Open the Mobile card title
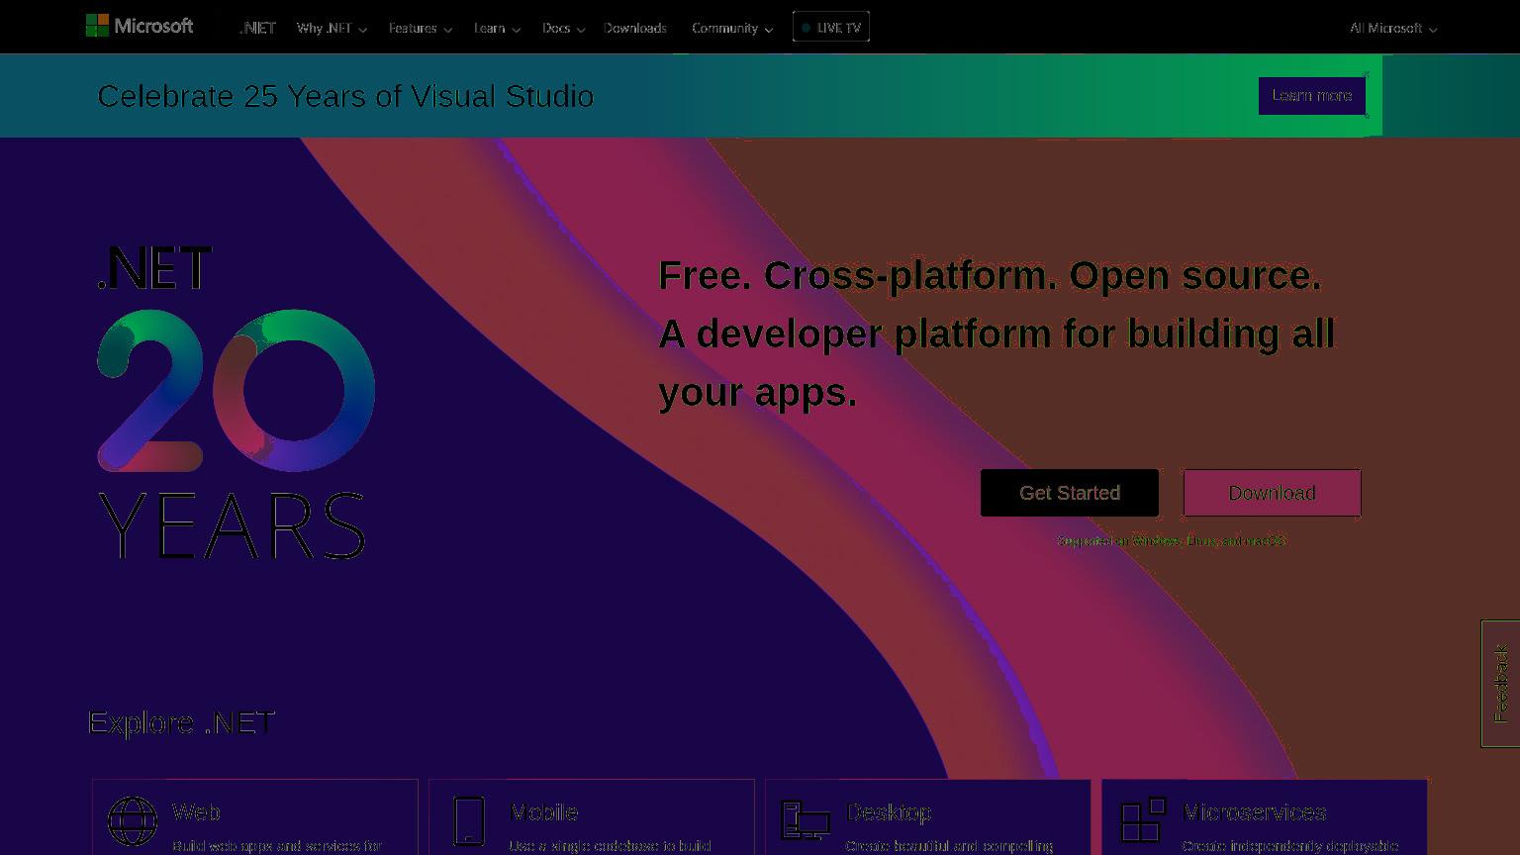This screenshot has width=1520, height=855. [x=544, y=812]
